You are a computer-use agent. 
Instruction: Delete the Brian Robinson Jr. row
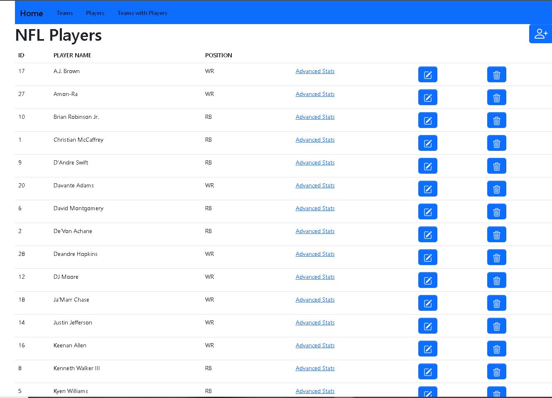496,120
